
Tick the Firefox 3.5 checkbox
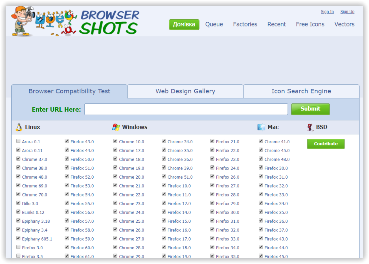(x=18, y=256)
